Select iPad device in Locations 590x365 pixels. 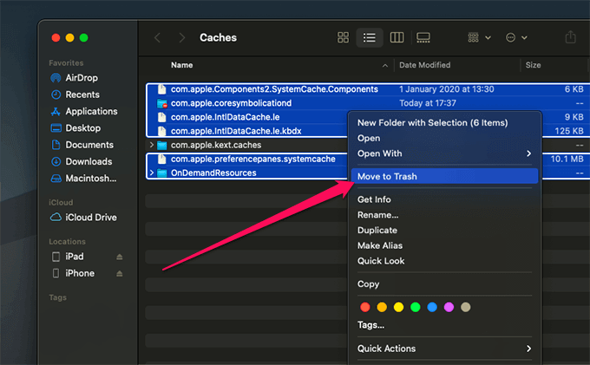pyautogui.click(x=68, y=257)
